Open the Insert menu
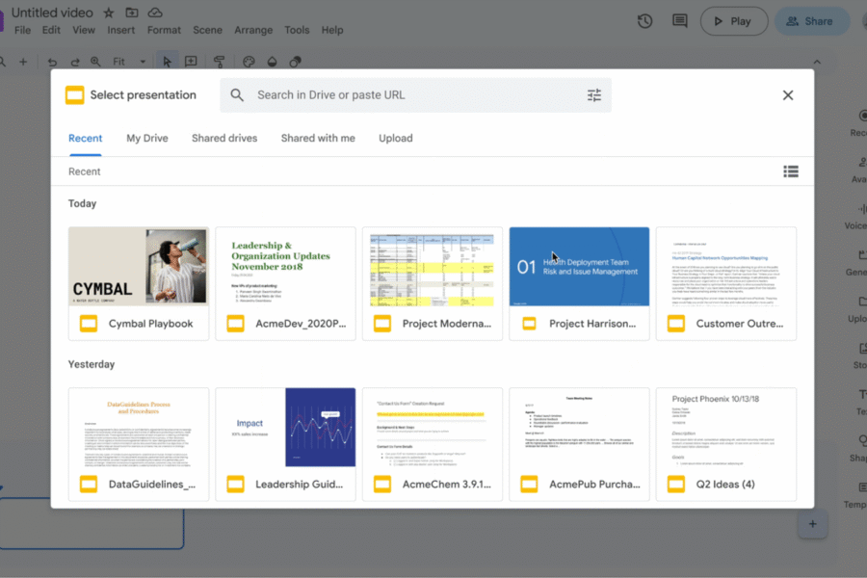This screenshot has width=867, height=578. click(x=120, y=30)
